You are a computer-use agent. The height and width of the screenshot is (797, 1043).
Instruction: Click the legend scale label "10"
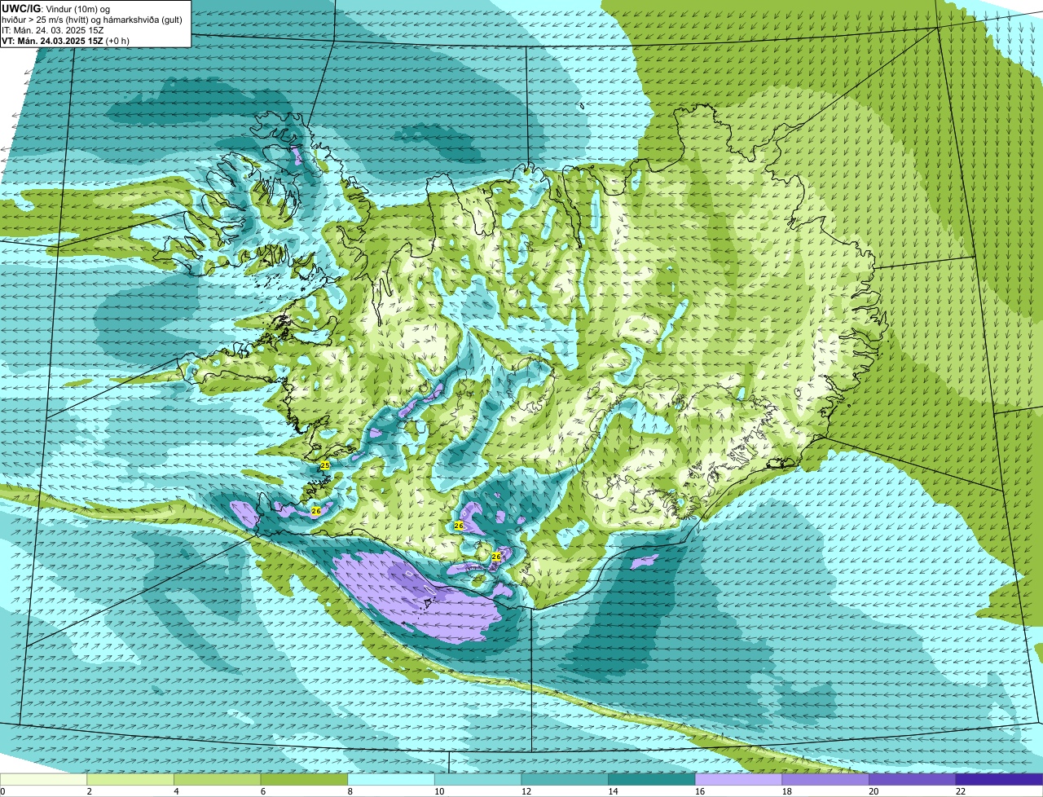[439, 791]
